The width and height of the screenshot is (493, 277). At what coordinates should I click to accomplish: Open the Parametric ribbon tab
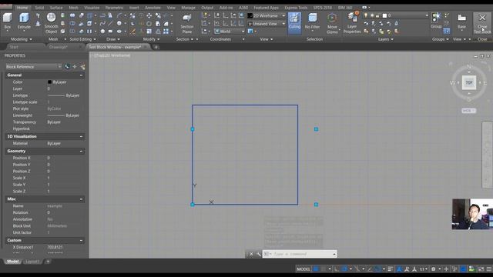click(114, 8)
